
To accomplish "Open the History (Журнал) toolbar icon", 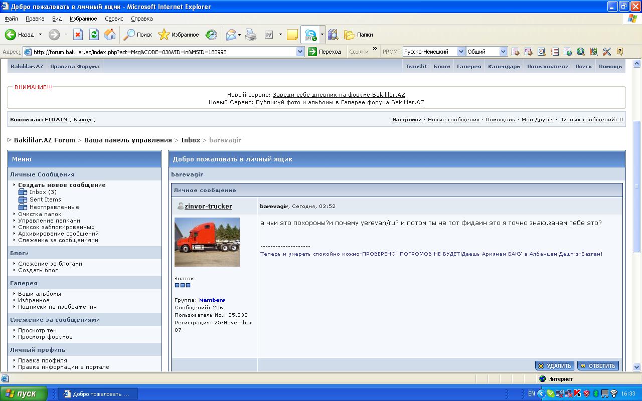I will point(212,35).
